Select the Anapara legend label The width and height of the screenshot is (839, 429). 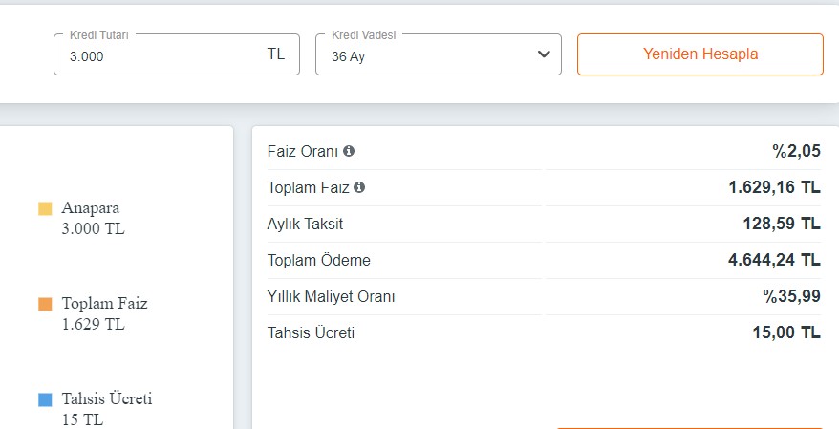coord(91,208)
